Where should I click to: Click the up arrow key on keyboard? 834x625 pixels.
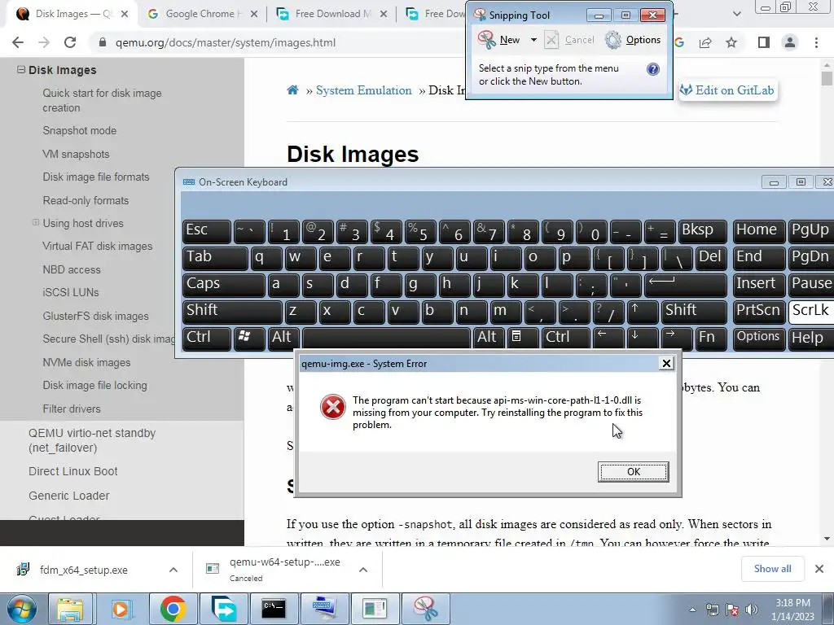point(642,312)
